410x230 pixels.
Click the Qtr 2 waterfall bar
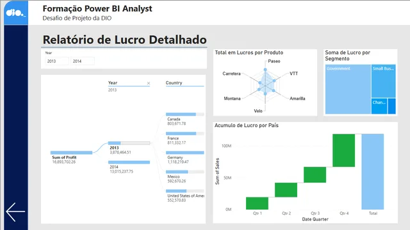pyautogui.click(x=286, y=190)
